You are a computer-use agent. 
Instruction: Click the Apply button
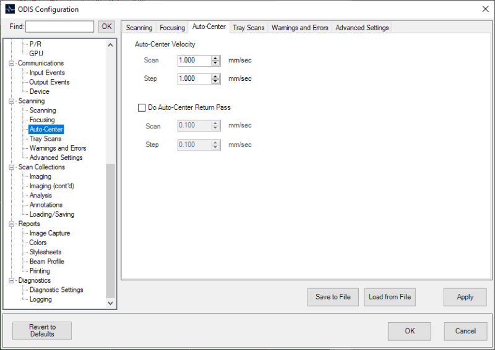click(465, 297)
